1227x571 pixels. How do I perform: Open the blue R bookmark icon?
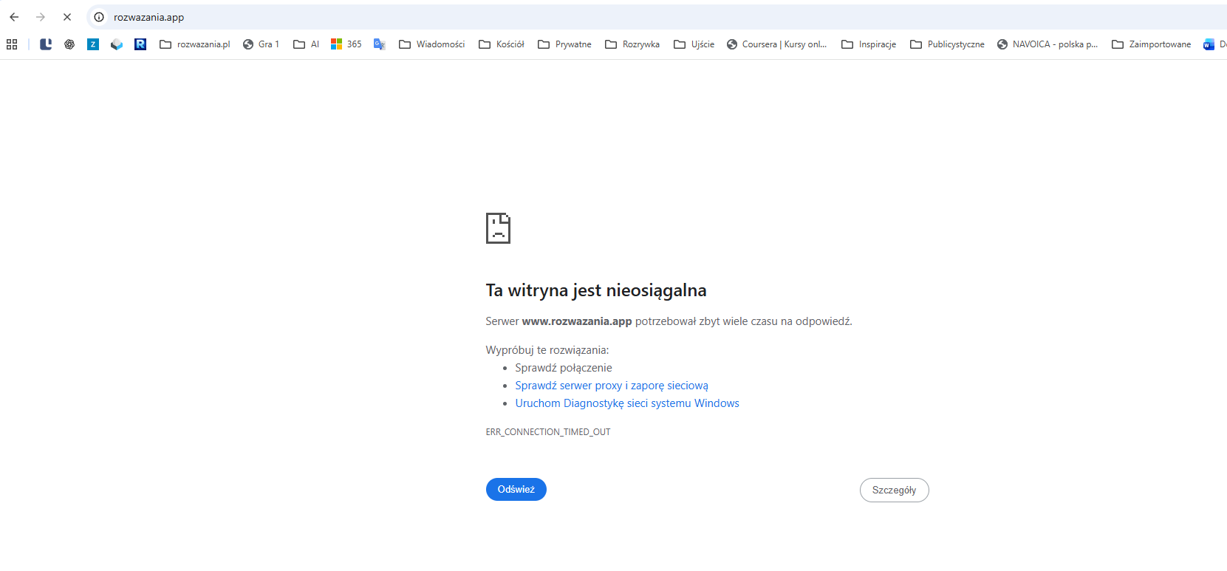point(140,44)
